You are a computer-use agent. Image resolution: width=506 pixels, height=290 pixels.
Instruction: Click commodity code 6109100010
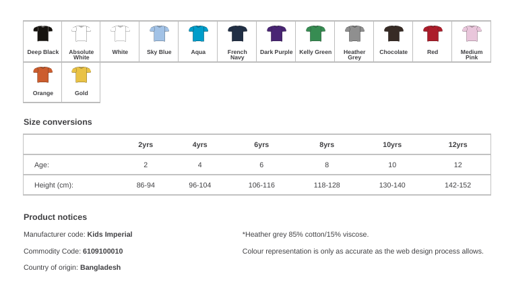tap(102, 252)
